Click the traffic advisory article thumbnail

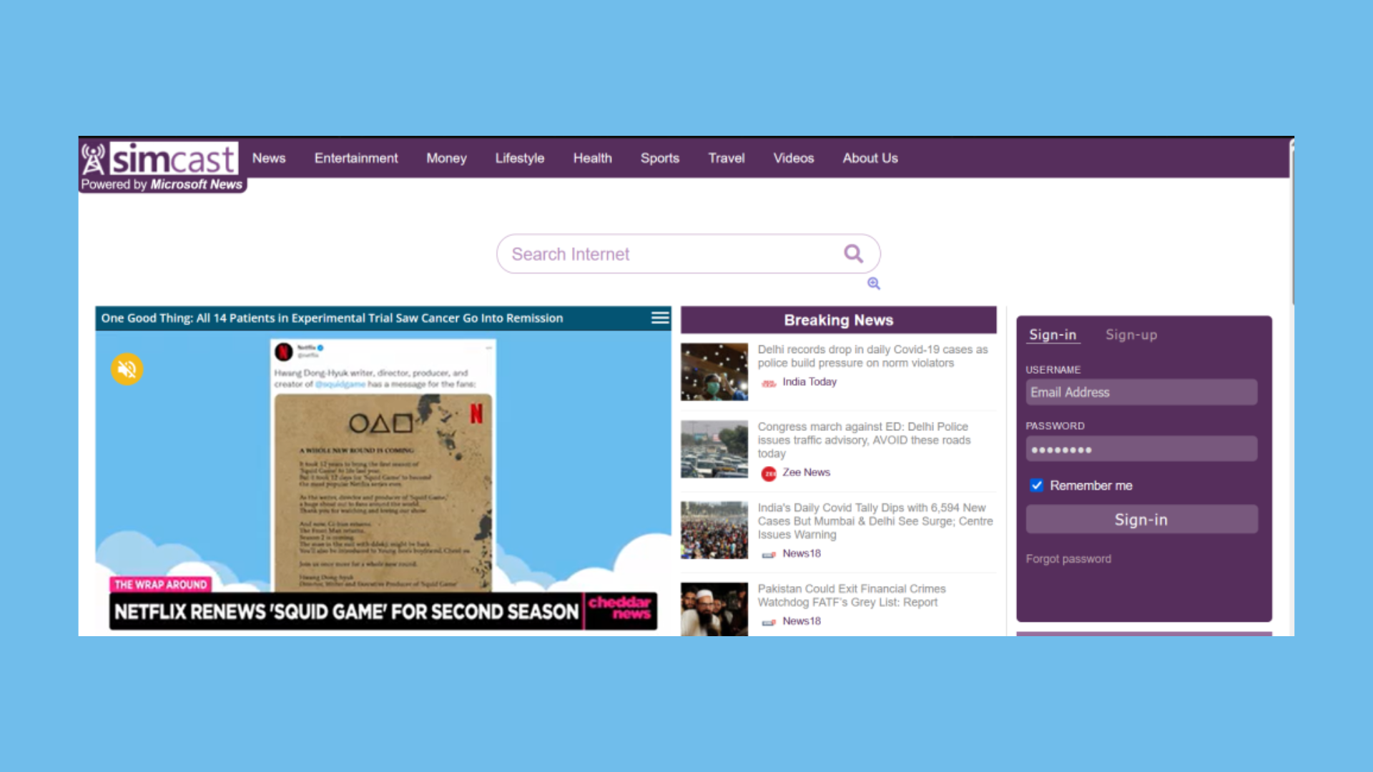(x=714, y=449)
